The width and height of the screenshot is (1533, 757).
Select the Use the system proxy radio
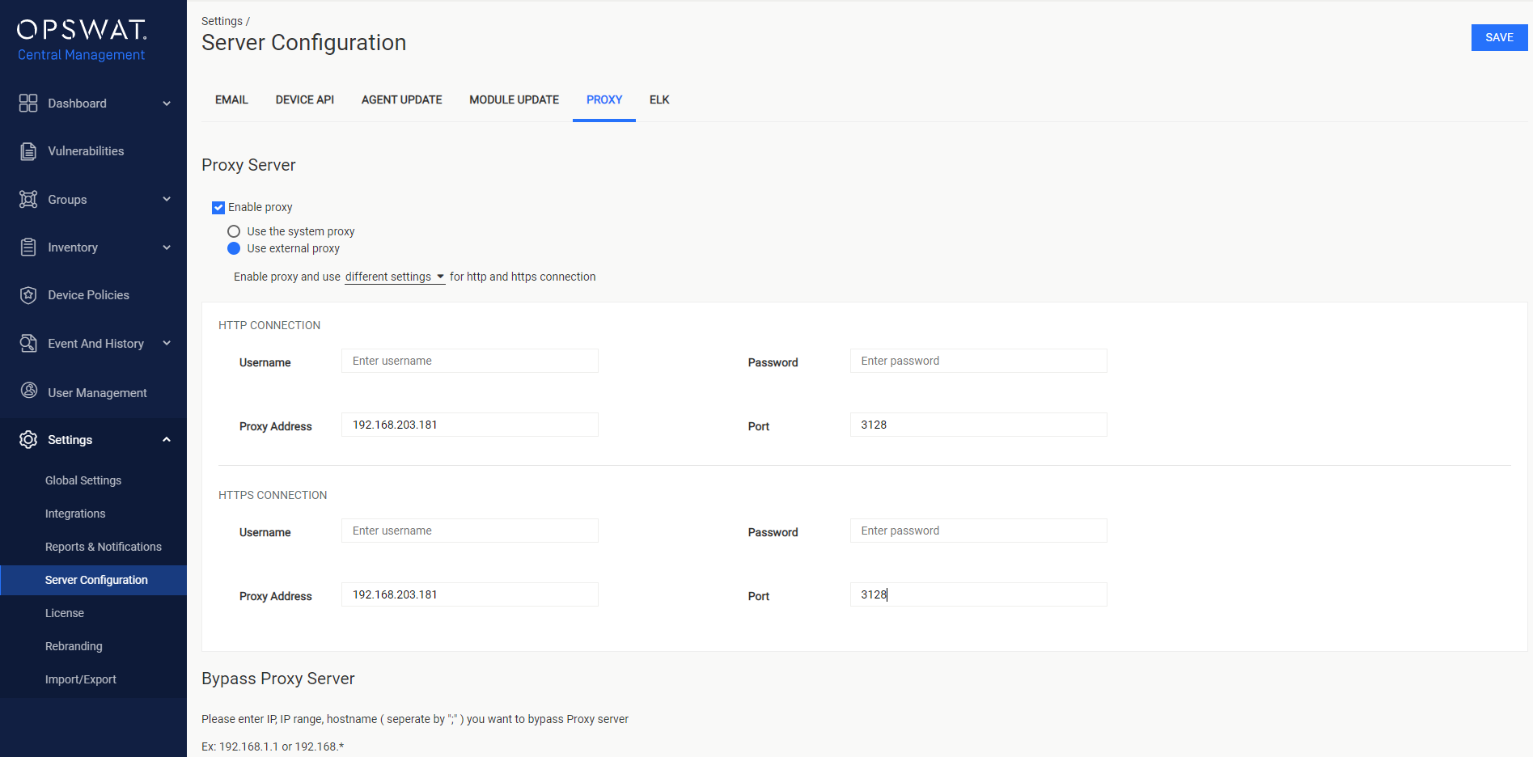[234, 230]
